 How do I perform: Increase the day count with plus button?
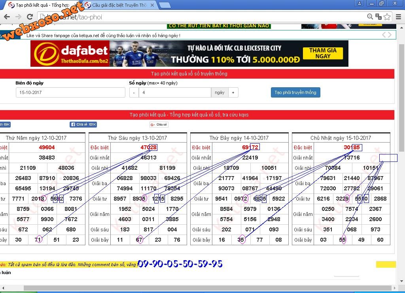pyautogui.click(x=233, y=92)
